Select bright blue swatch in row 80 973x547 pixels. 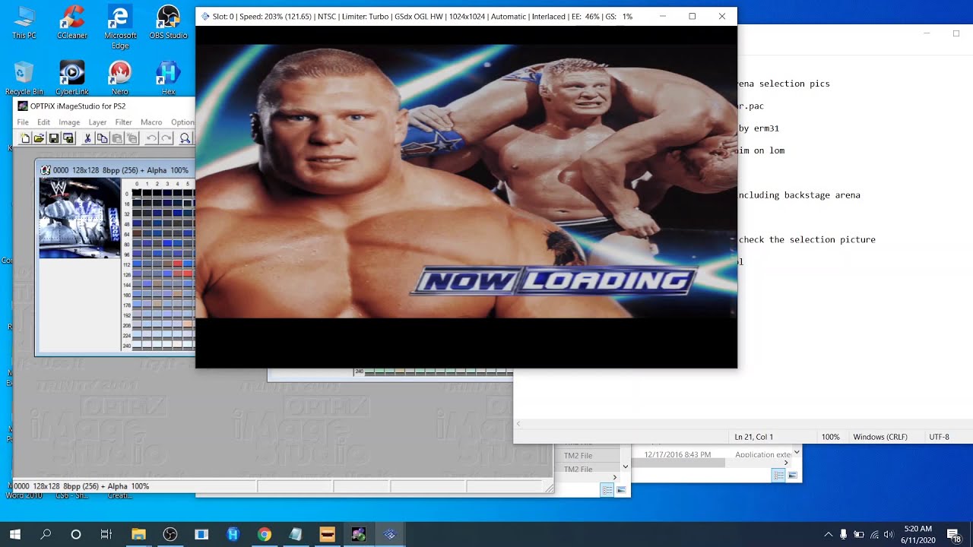(x=167, y=243)
